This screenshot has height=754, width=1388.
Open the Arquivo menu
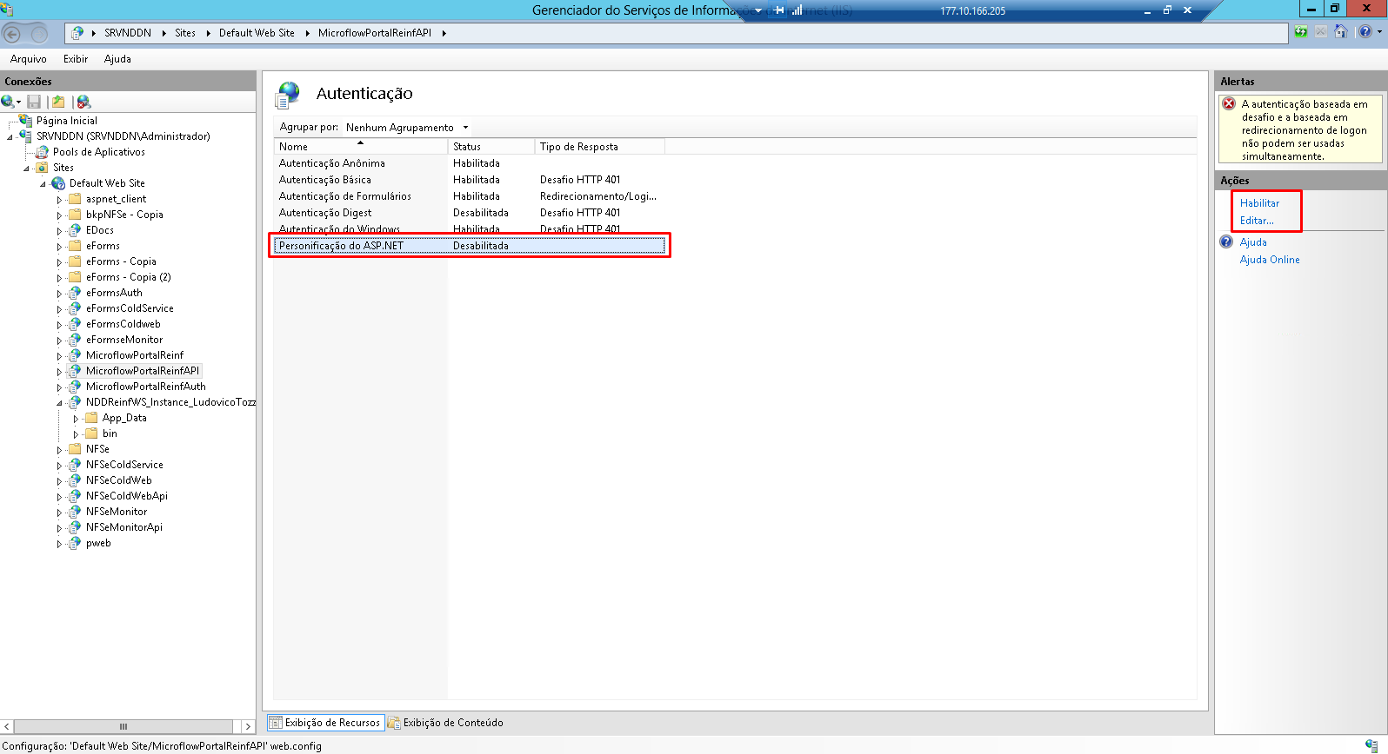(x=28, y=59)
